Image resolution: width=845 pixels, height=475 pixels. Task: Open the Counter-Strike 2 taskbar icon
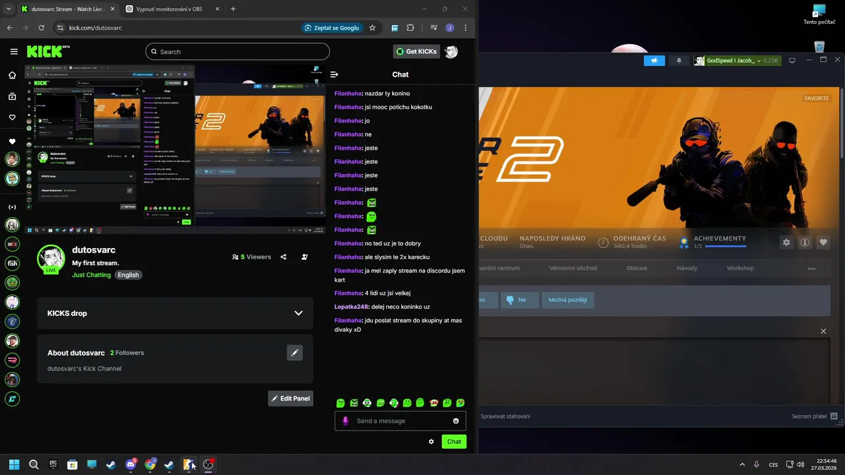(x=189, y=464)
